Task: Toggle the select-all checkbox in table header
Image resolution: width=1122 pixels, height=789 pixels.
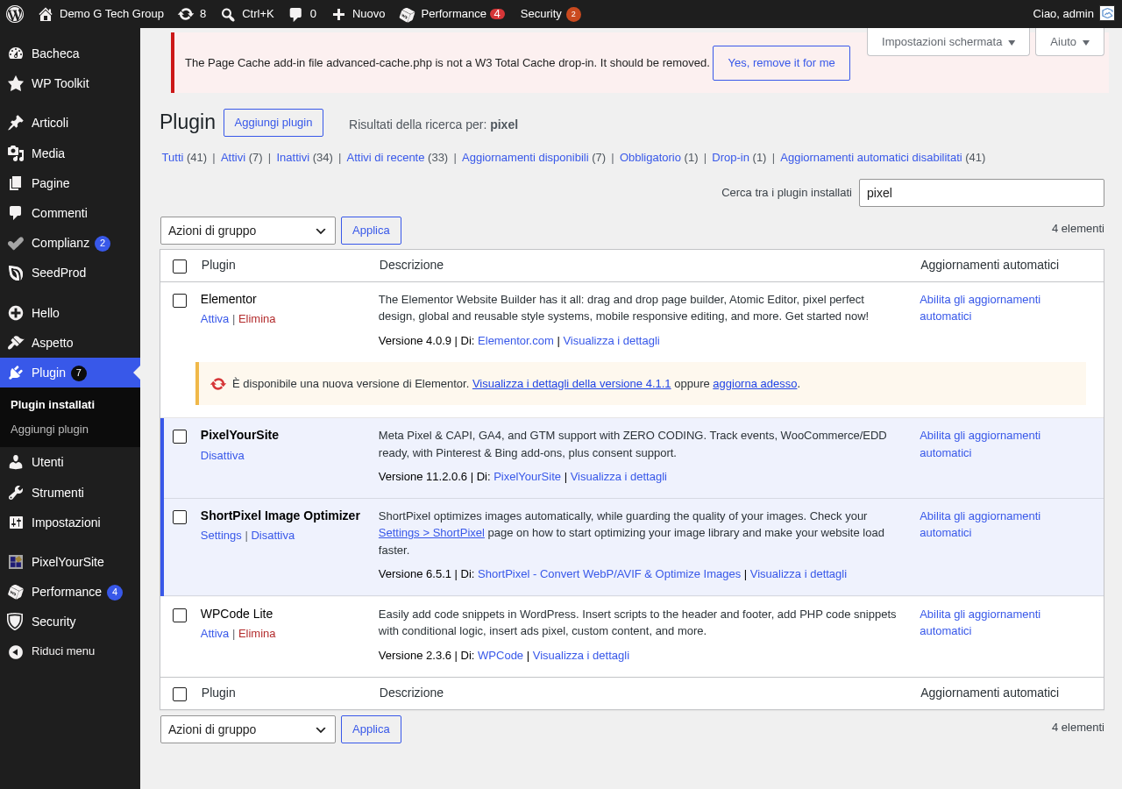Action: pos(180,267)
